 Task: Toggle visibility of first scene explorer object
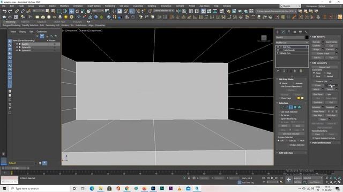click(17, 44)
